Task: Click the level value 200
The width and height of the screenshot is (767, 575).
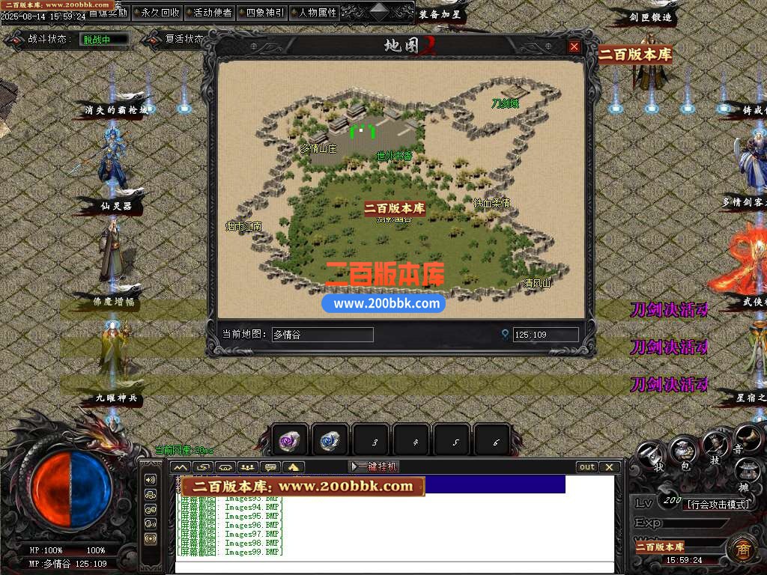Action: pyautogui.click(x=672, y=501)
